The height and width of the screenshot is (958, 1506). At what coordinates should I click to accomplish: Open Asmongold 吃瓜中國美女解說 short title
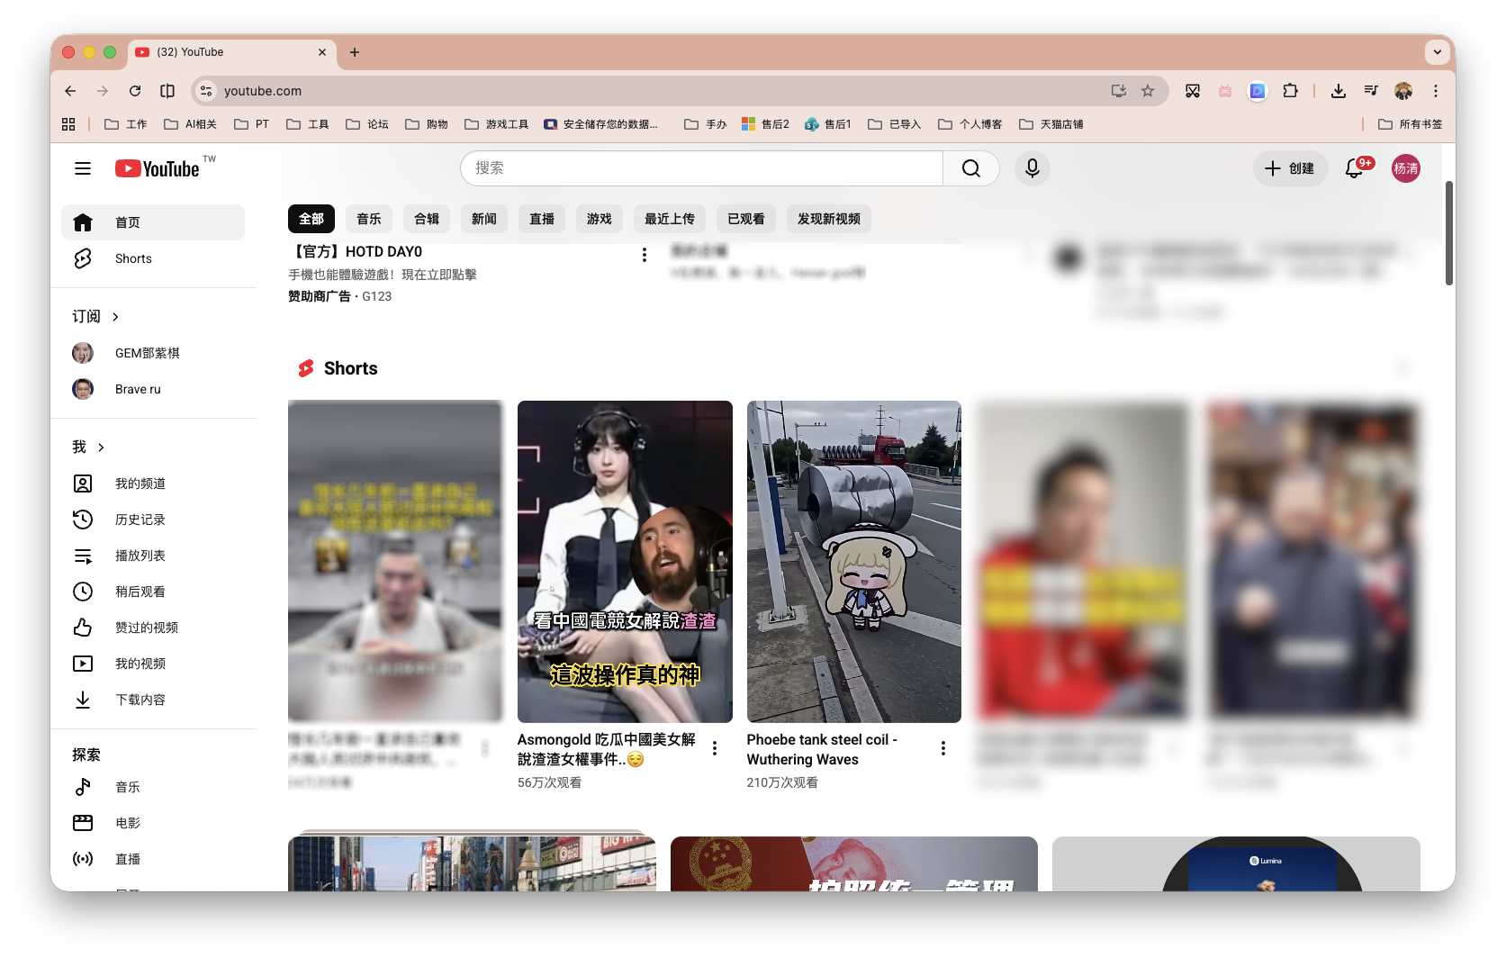(607, 749)
